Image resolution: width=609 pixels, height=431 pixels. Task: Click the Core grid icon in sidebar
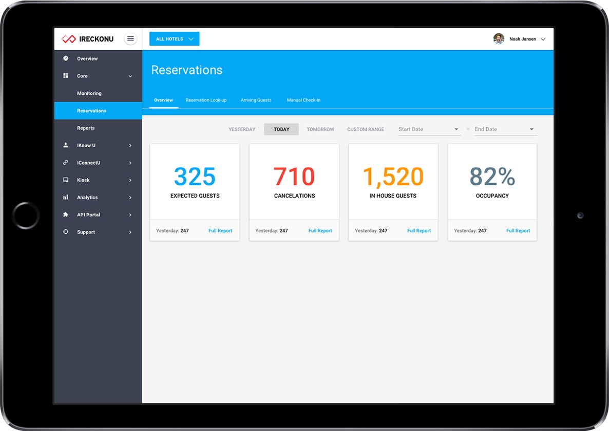(66, 76)
